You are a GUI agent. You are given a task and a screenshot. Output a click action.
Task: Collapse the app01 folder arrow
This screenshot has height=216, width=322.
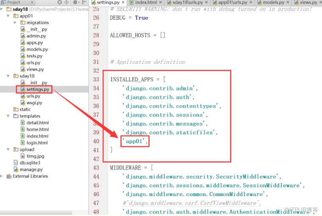click(8, 16)
